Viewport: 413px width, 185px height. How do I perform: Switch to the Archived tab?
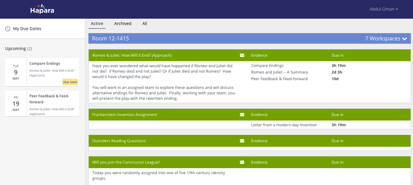tap(123, 24)
